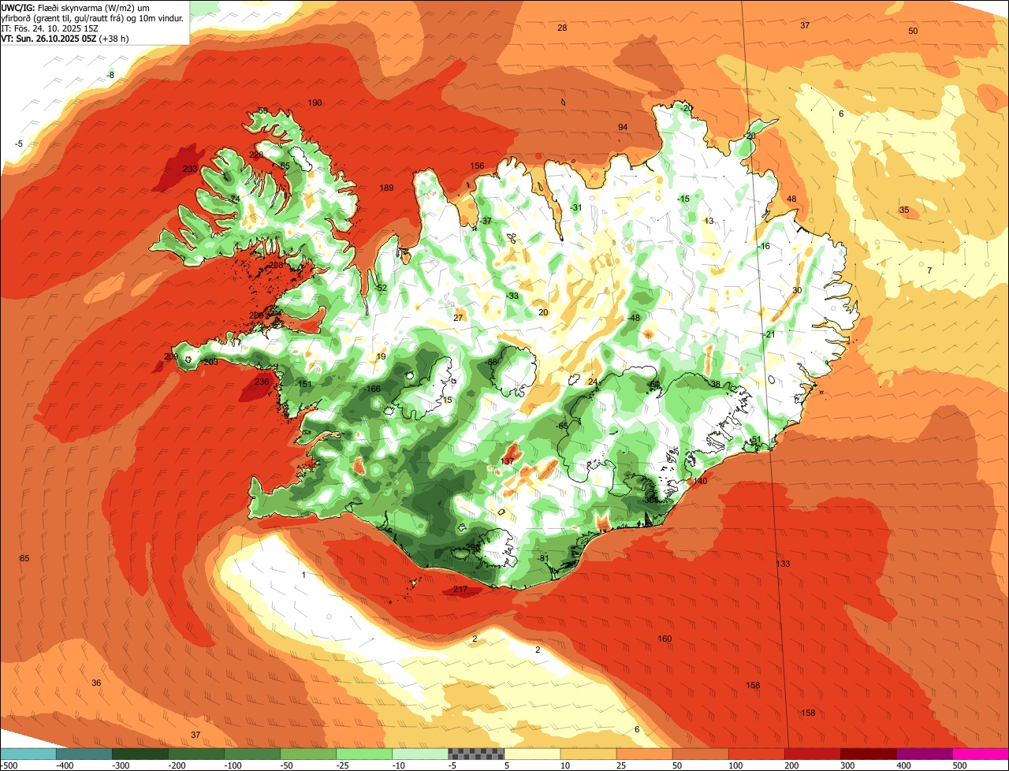Click the map value '151' on the west coast
This screenshot has width=1009, height=771.
point(305,385)
